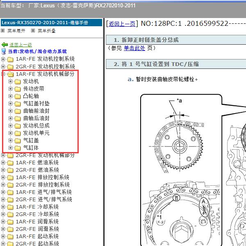This screenshot has height=246, width=246.
Task: Click the folder icon for 1AR-FE 冷却系统
Action: tap(10, 207)
